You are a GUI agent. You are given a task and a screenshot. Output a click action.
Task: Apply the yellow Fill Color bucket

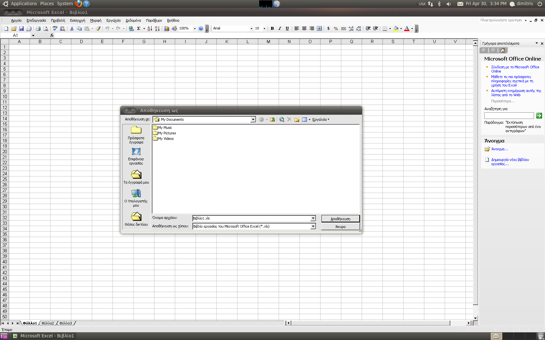pyautogui.click(x=396, y=28)
